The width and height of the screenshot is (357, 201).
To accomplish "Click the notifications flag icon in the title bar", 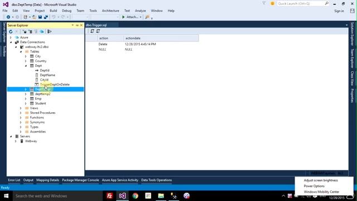I will point(264,3).
